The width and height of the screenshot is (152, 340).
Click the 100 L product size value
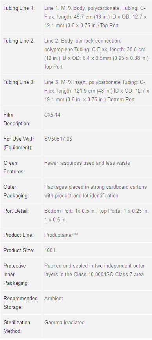click(51, 251)
